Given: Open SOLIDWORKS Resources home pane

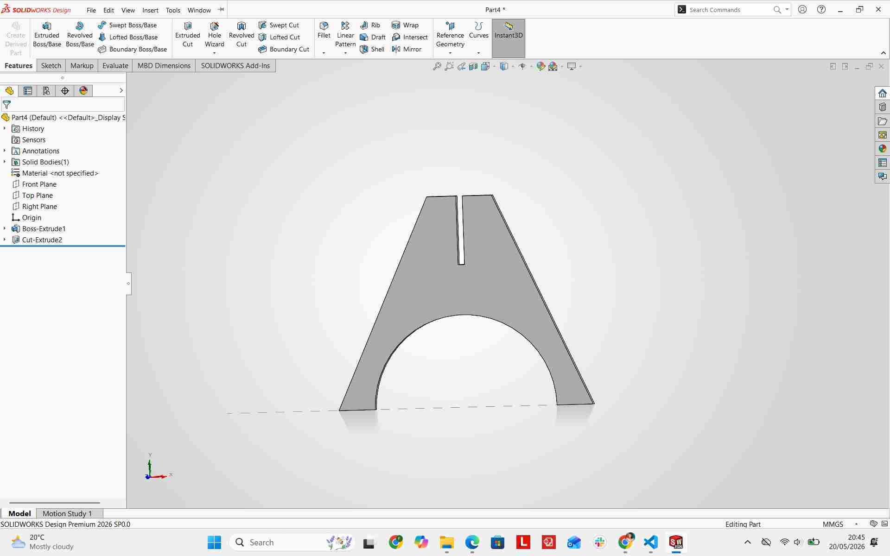Looking at the screenshot, I should point(882,93).
